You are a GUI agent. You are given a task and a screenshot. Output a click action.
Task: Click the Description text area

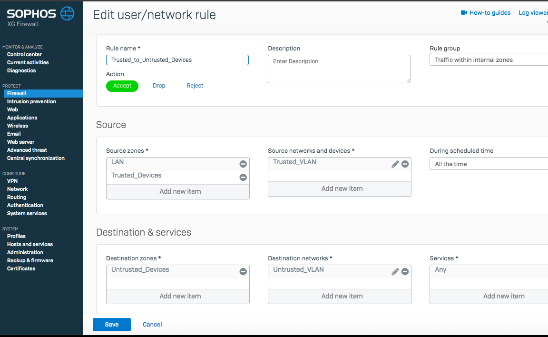pos(339,69)
